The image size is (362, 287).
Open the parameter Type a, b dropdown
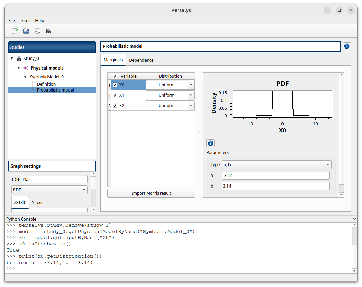click(277, 164)
